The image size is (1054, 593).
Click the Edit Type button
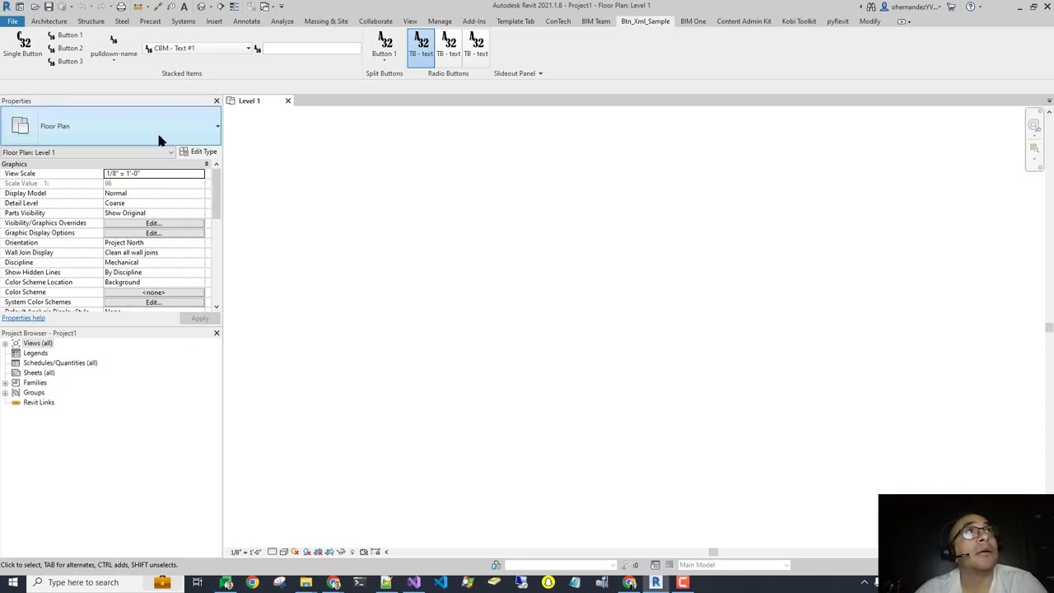click(198, 152)
